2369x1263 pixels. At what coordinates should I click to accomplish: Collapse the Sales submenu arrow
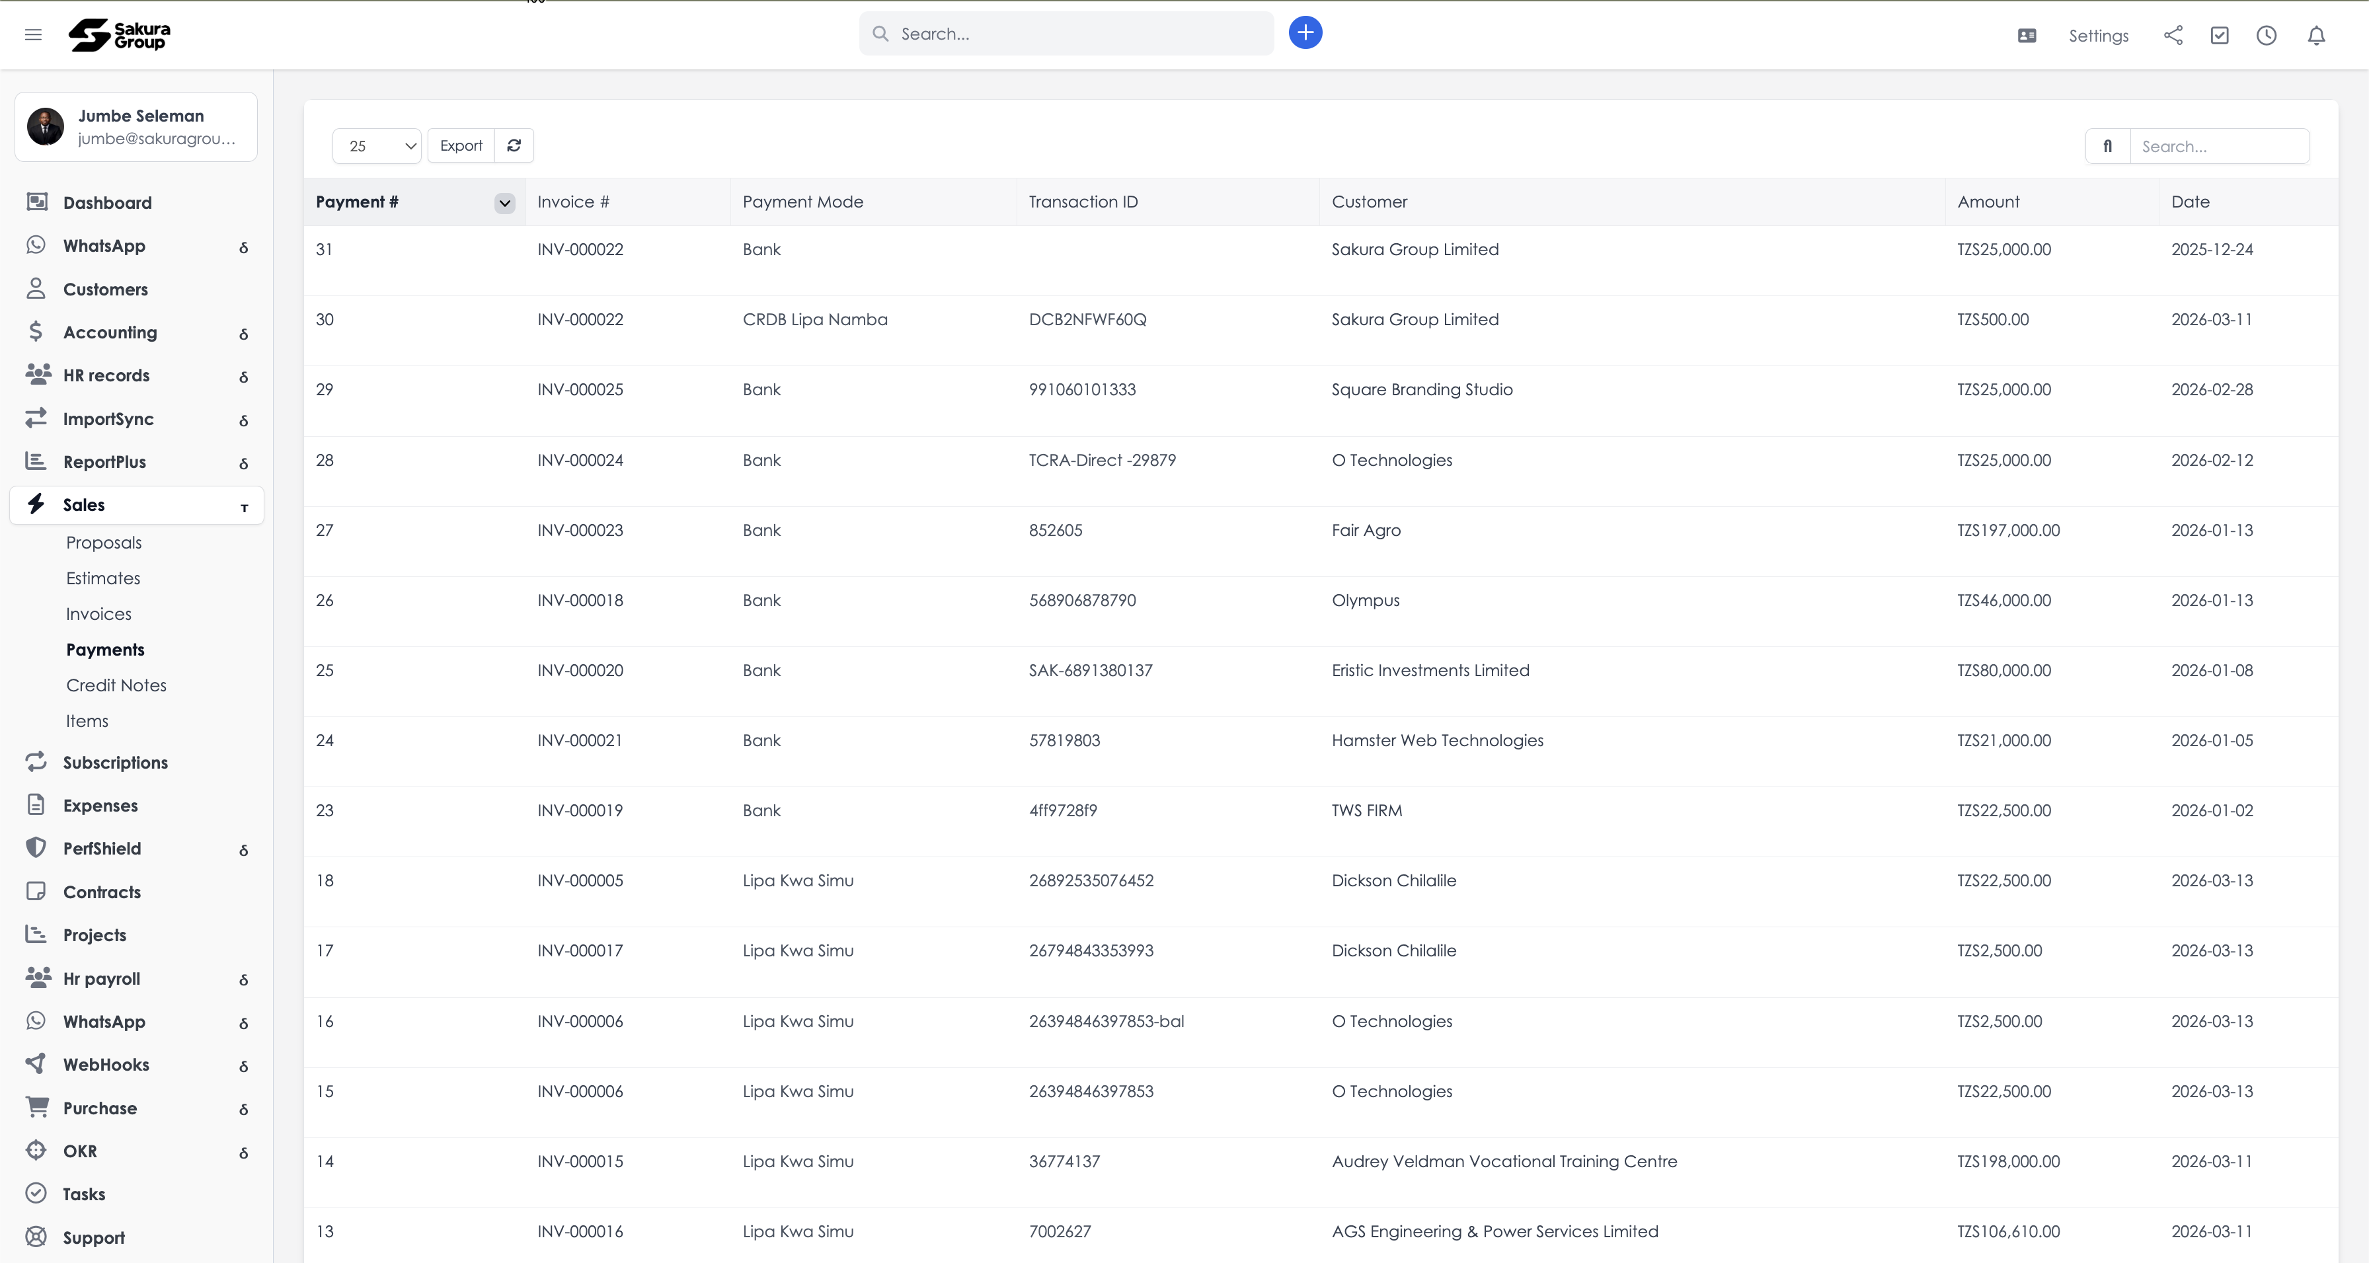tap(244, 508)
